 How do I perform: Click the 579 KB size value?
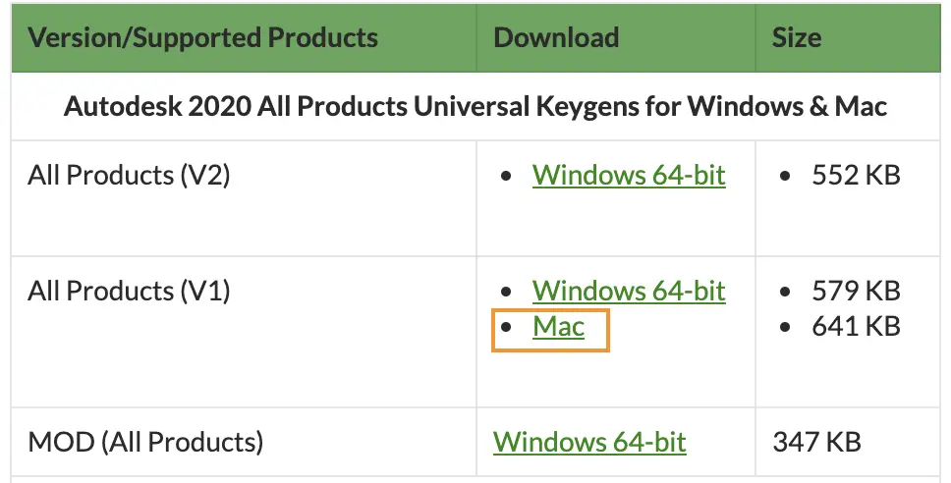(856, 291)
